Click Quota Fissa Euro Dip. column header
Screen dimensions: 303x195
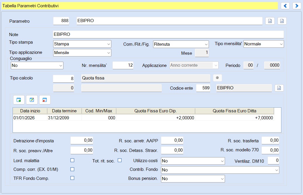[155, 111]
